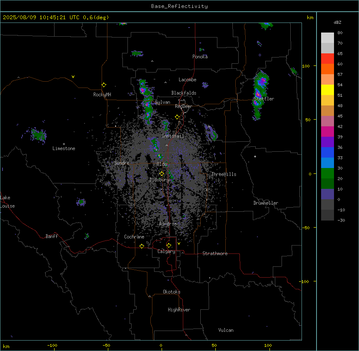Click the yellow marker above Calgary label

[x=169, y=246]
